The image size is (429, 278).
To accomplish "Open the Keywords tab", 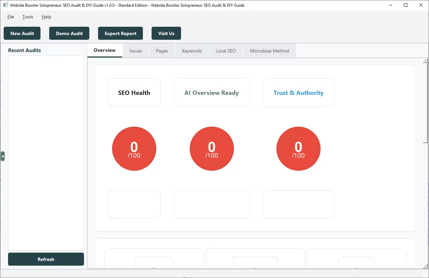I will click(192, 51).
